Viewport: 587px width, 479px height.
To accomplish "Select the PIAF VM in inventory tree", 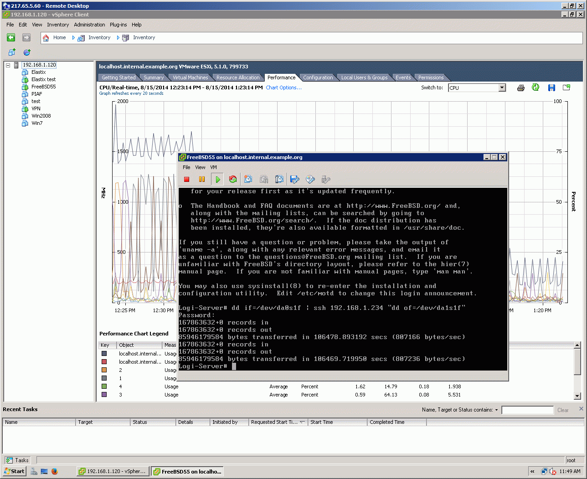I will [x=36, y=94].
